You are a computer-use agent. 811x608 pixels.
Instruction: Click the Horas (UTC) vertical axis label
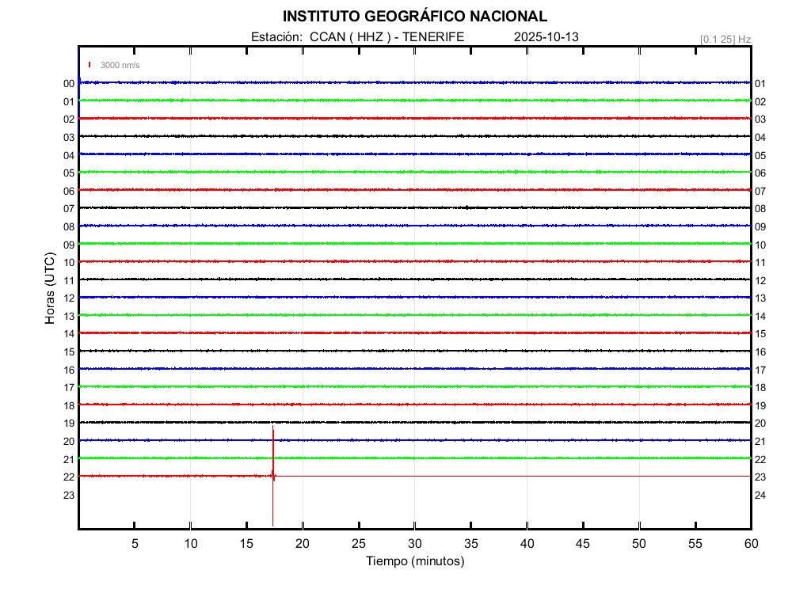(50, 289)
